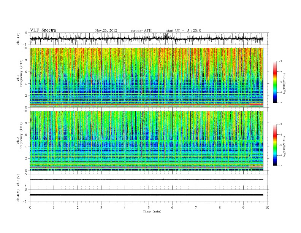Select the "start UT = 5 :20: 0" text
The width and height of the screenshot is (301, 233).
click(x=184, y=30)
